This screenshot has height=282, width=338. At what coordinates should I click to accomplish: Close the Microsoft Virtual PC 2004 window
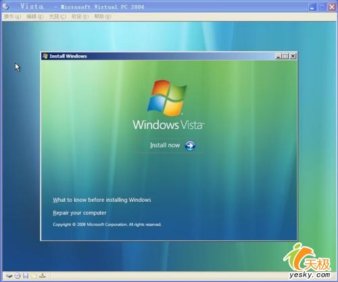[332, 7]
